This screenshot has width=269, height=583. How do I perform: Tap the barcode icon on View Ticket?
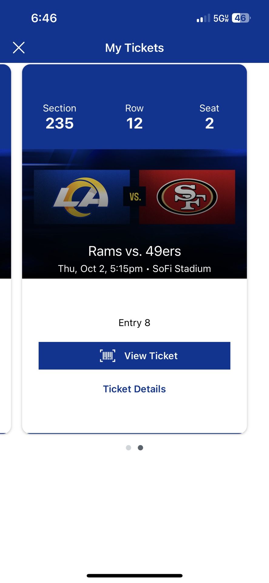coord(108,356)
